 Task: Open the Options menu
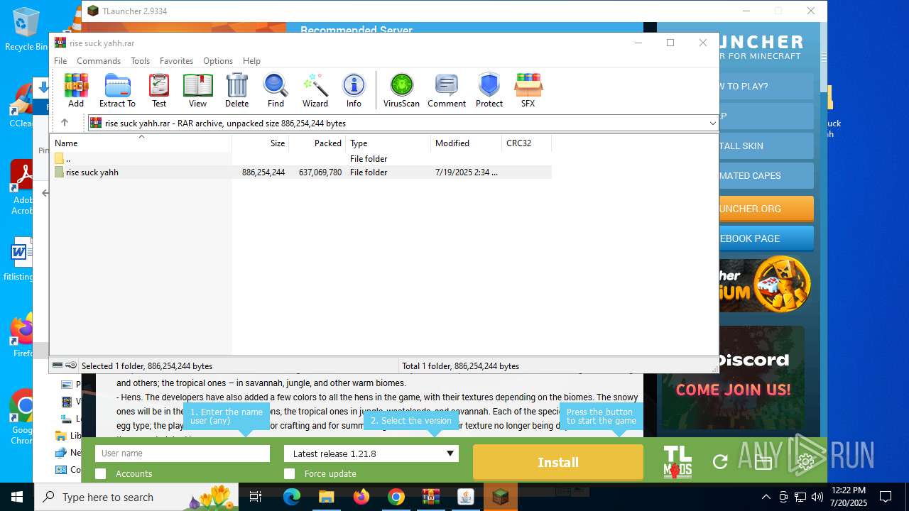click(218, 61)
